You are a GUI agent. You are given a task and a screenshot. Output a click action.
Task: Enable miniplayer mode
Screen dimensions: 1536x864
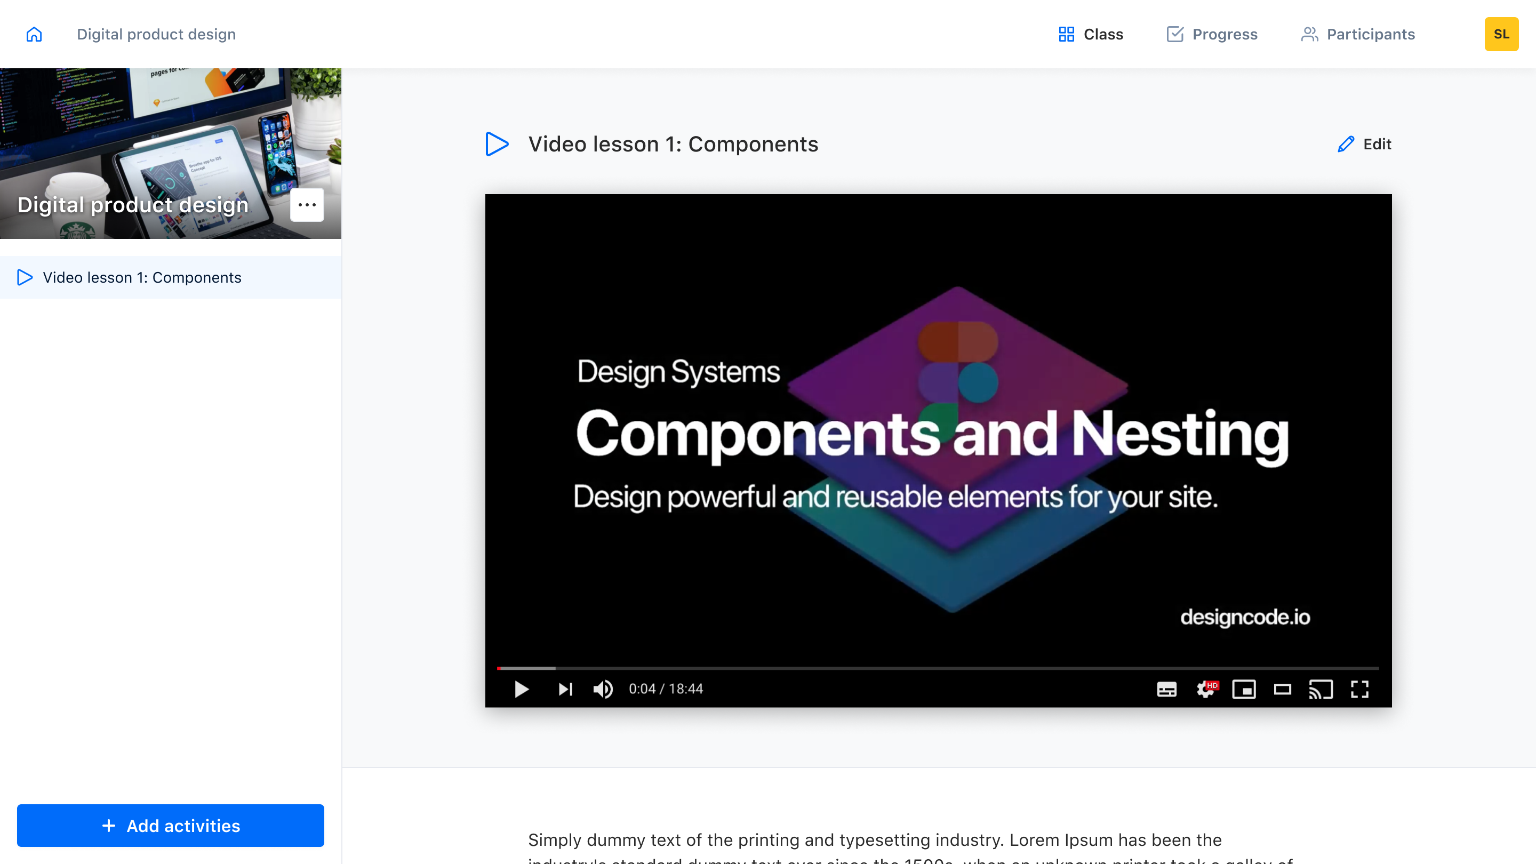[x=1244, y=689]
